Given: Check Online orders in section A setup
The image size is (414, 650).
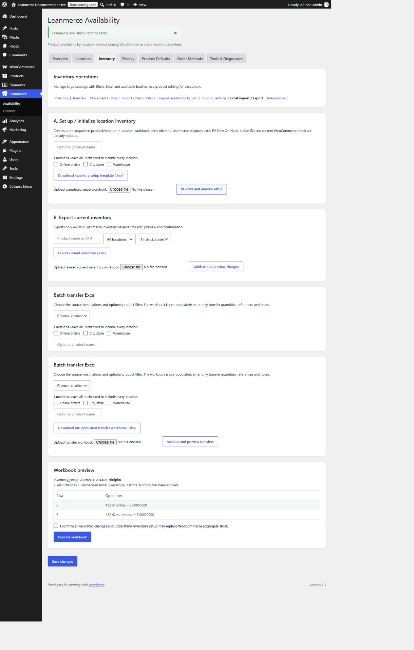Looking at the screenshot, I should click(56, 164).
